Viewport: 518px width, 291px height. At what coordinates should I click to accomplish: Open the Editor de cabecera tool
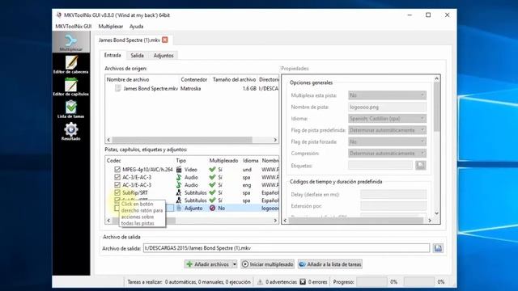[x=71, y=65]
